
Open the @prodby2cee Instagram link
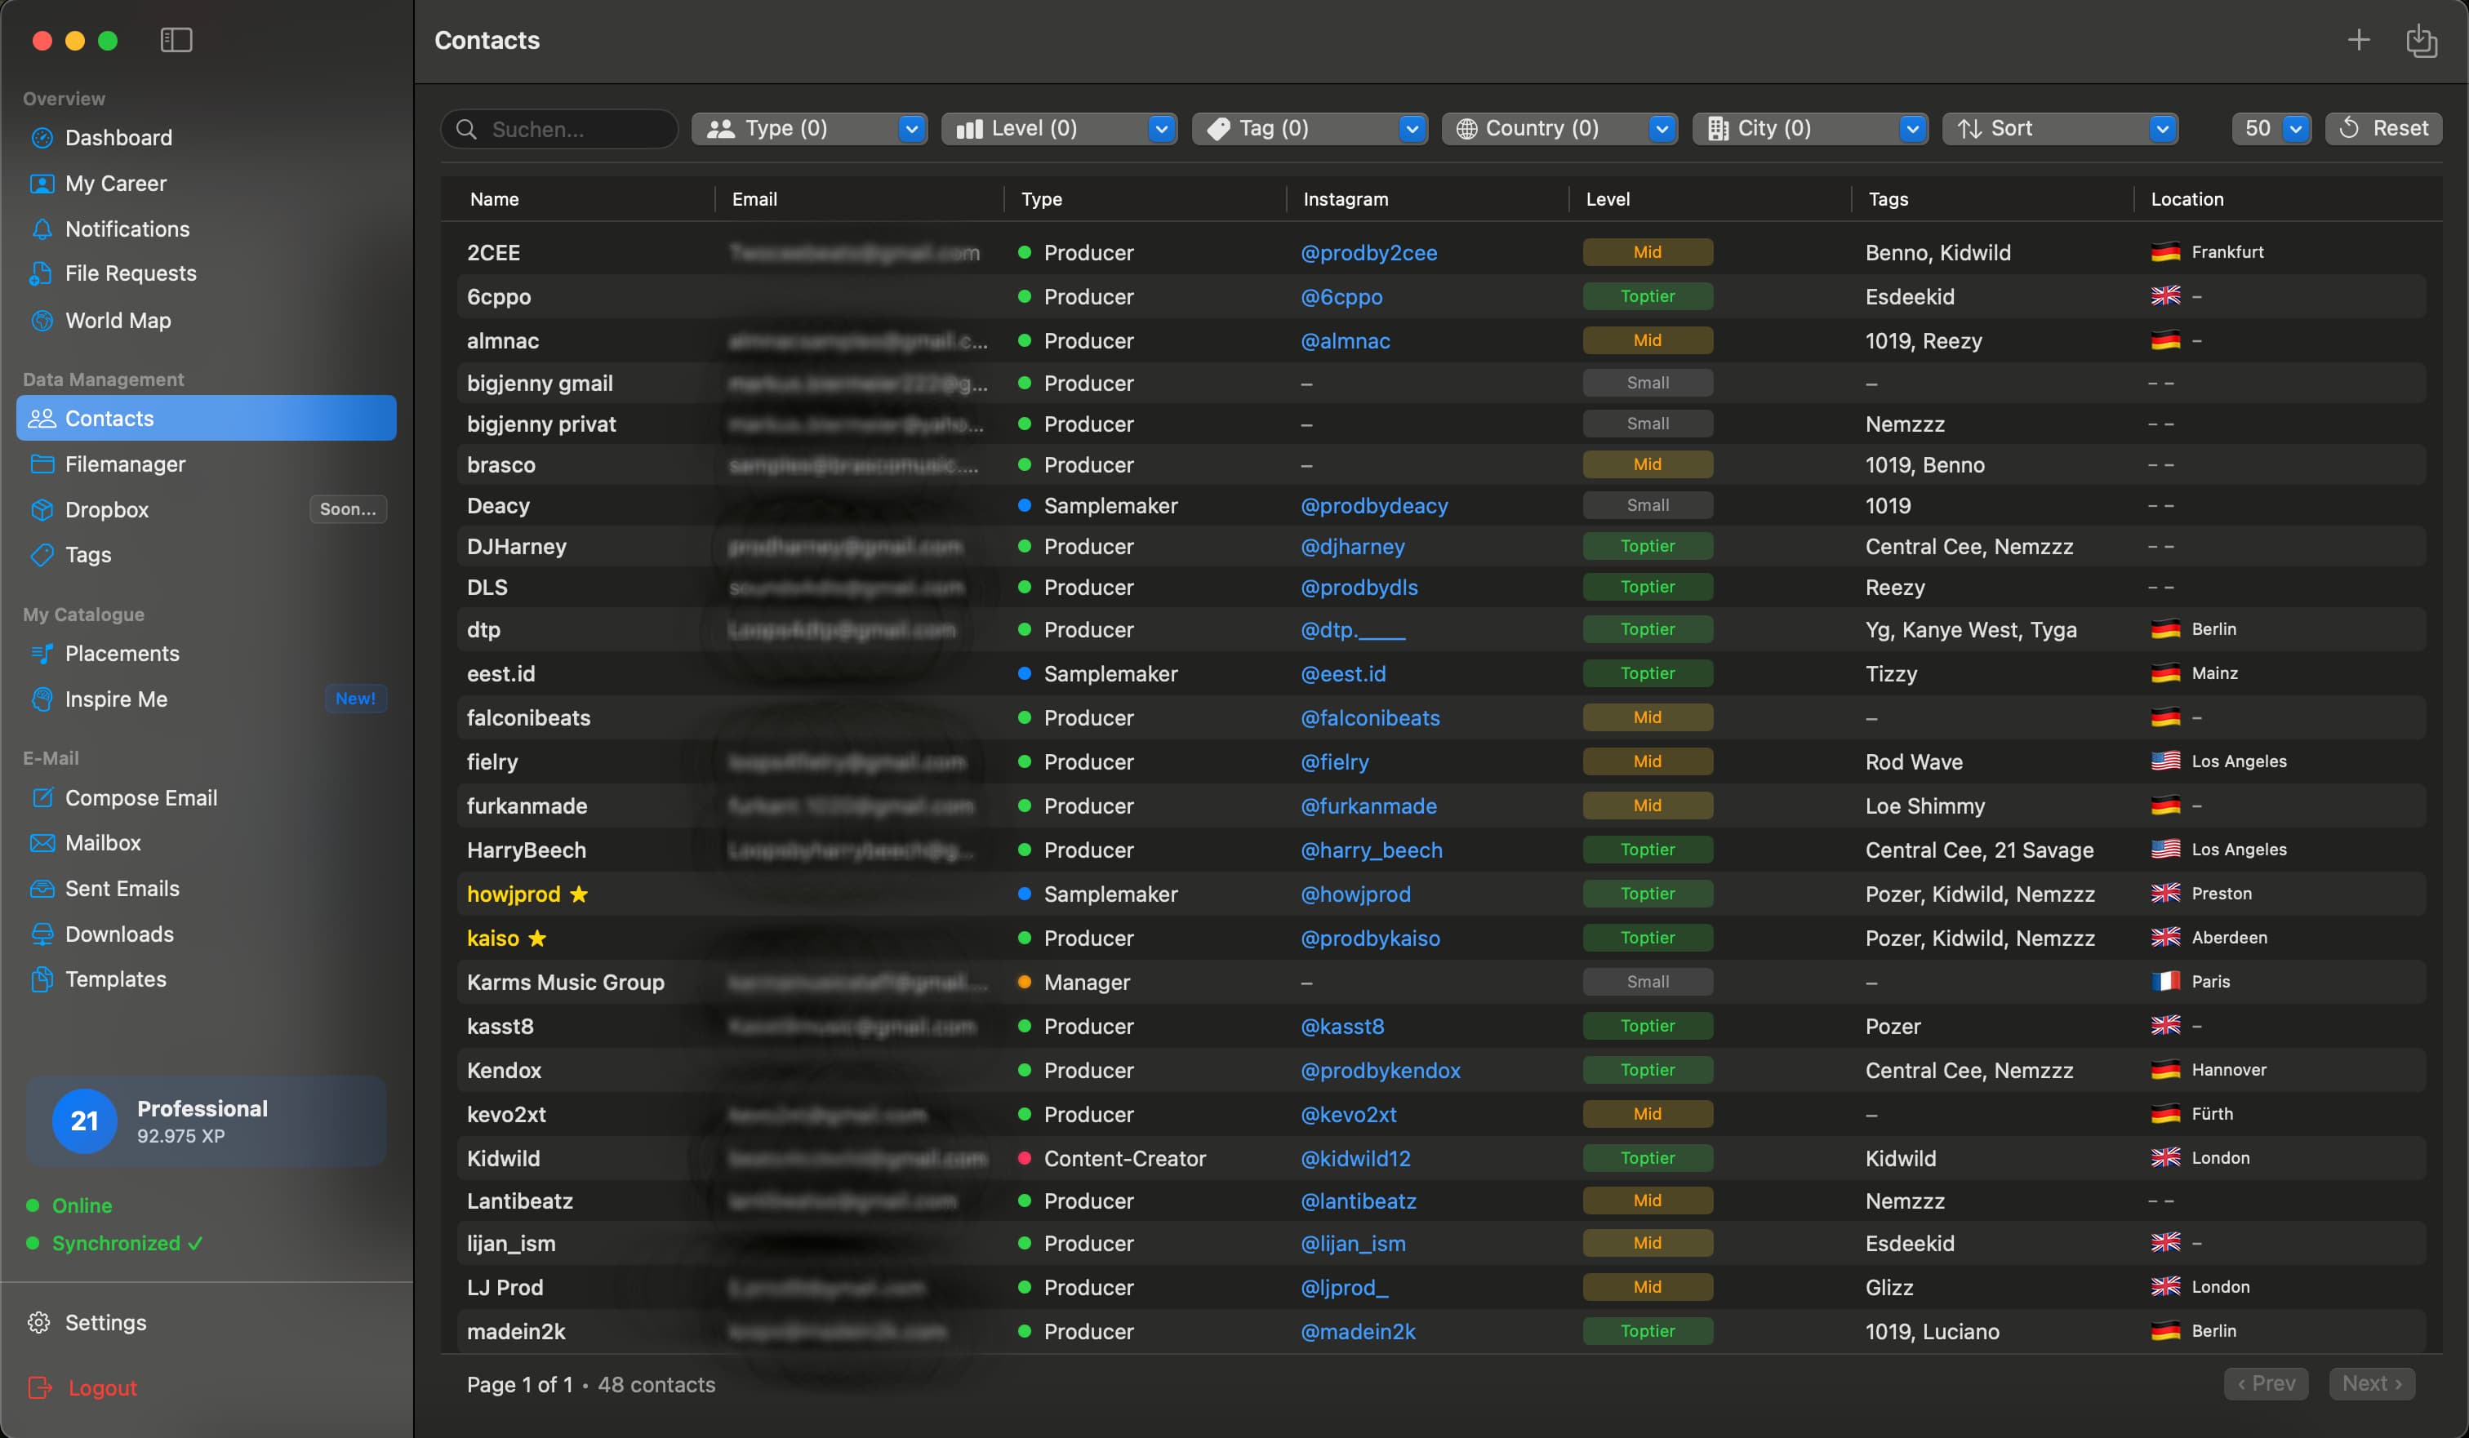tap(1368, 253)
